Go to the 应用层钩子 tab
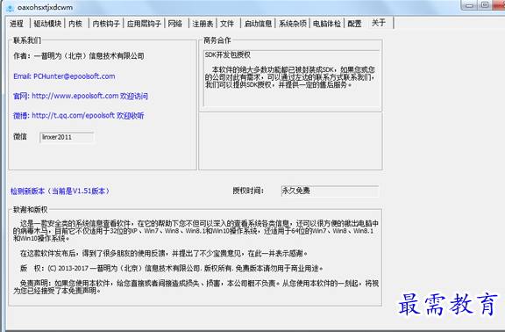Viewport: 505px width, 332px height. tap(144, 24)
